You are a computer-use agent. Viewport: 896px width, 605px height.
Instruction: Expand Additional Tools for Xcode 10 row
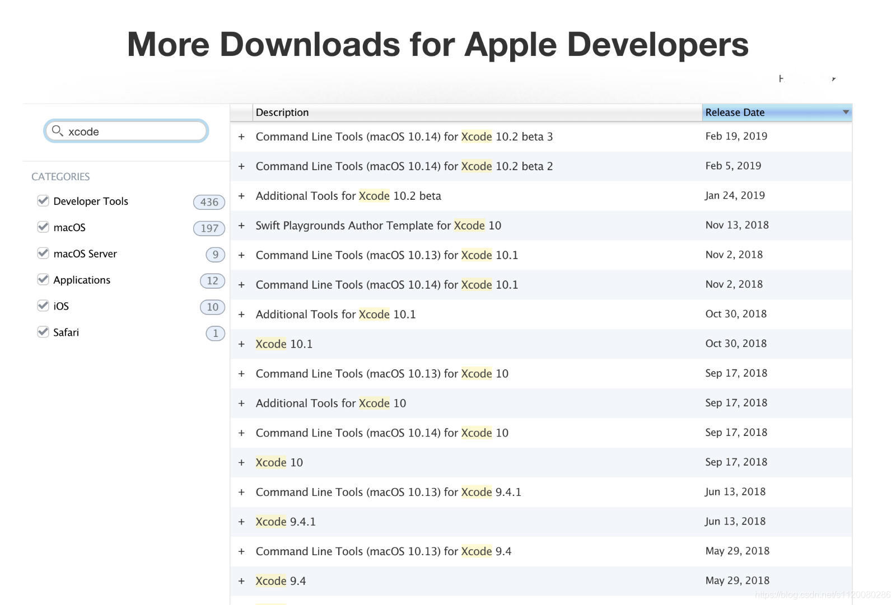(x=241, y=404)
